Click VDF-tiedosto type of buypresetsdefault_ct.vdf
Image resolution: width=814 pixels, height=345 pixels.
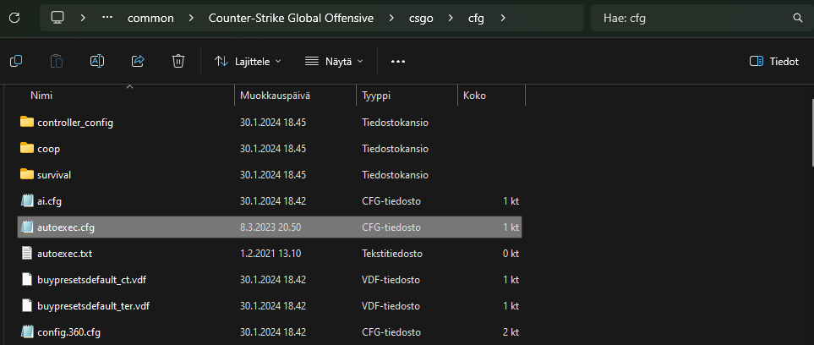pyautogui.click(x=391, y=280)
